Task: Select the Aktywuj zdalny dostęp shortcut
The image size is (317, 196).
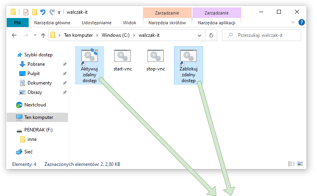Action: pyautogui.click(x=90, y=65)
